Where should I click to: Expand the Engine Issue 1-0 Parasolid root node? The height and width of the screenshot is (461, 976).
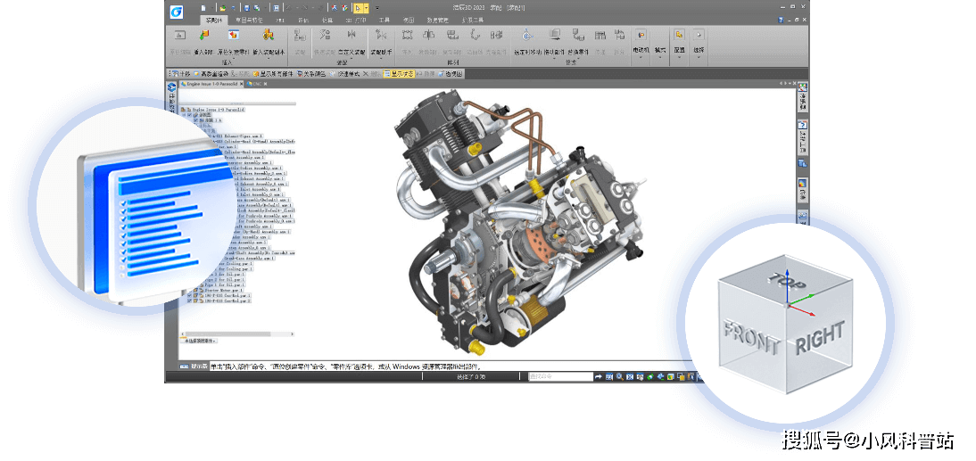point(182,109)
